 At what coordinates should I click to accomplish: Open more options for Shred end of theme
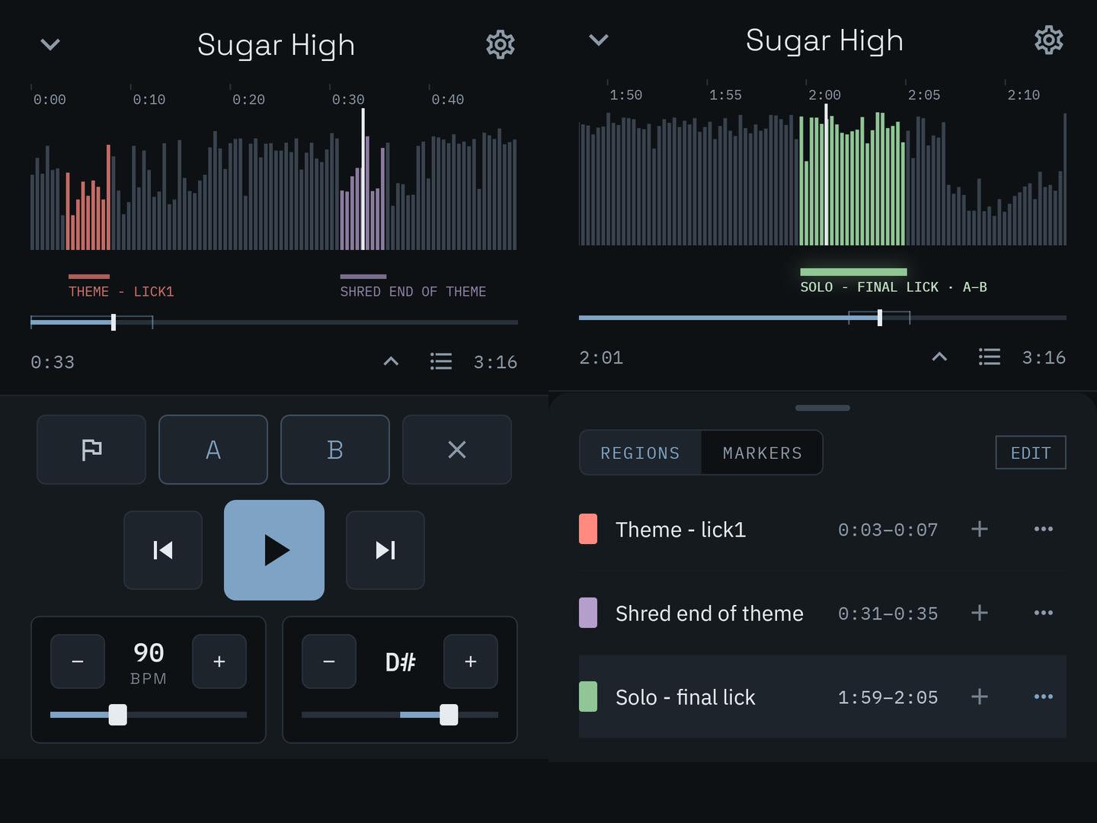pyautogui.click(x=1044, y=613)
